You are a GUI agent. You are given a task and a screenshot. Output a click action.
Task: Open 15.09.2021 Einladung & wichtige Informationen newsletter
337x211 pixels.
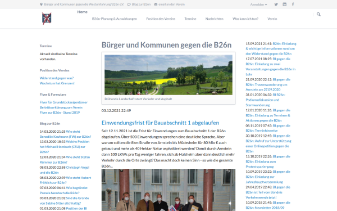[x=271, y=48]
